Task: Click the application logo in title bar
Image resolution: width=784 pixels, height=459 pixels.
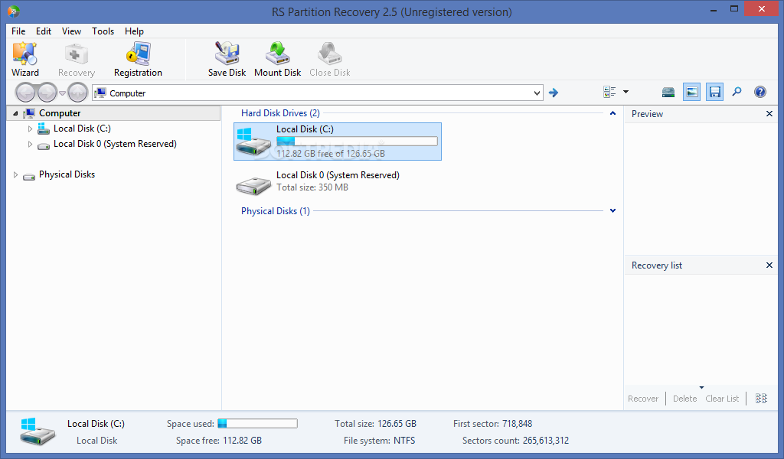Action: 14,11
